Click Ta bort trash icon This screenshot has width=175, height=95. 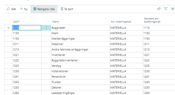(62, 9)
